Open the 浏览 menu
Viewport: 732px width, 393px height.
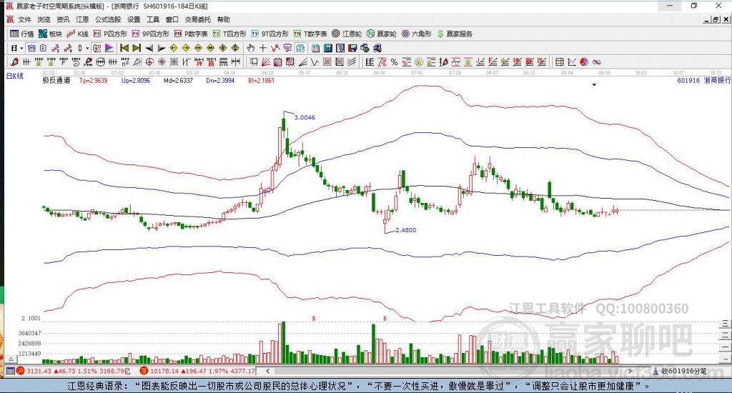point(44,19)
